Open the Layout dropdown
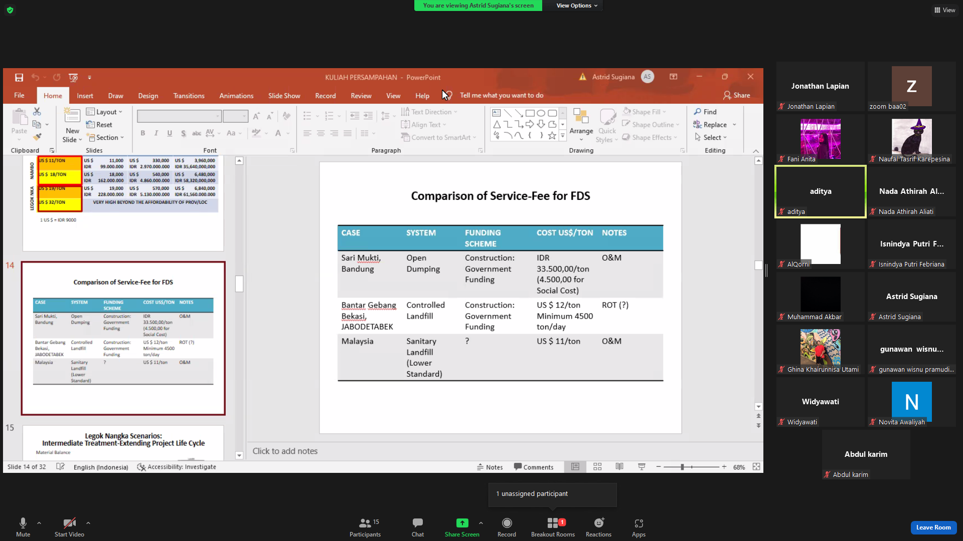Screen dimensions: 963x541 coord(104,112)
